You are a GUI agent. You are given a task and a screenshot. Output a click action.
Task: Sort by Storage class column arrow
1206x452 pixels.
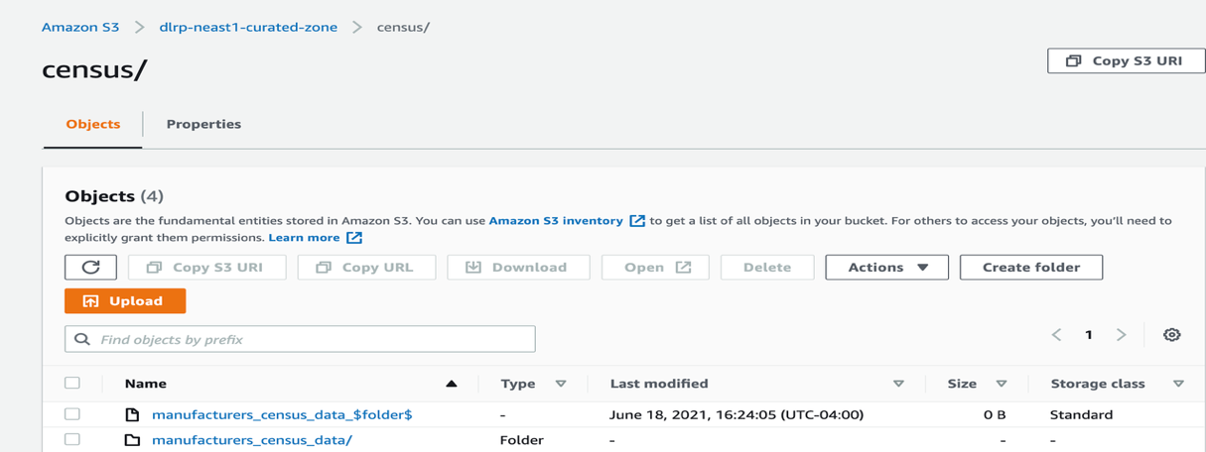click(x=1178, y=384)
